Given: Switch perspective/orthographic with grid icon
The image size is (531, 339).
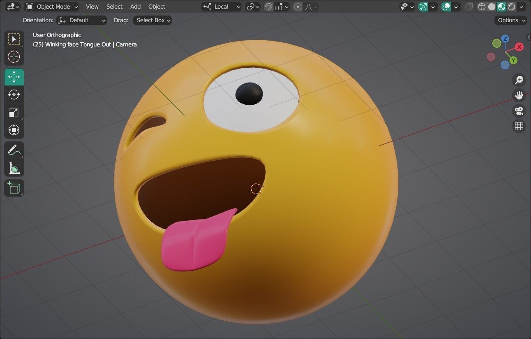Looking at the screenshot, I should pyautogui.click(x=519, y=126).
